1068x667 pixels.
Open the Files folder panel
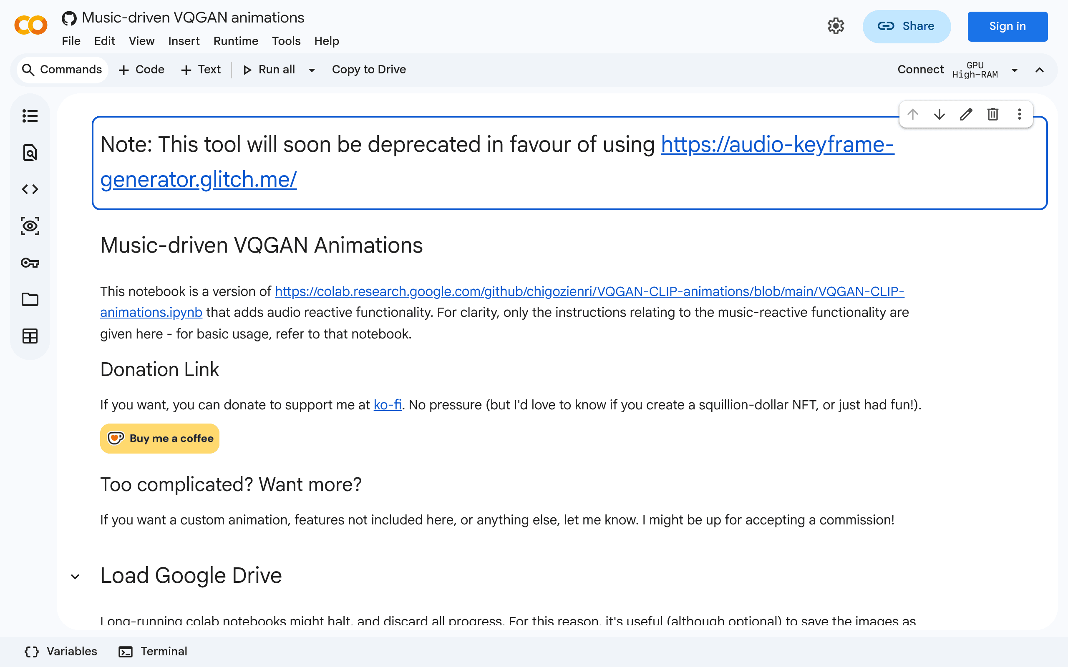[30, 300]
